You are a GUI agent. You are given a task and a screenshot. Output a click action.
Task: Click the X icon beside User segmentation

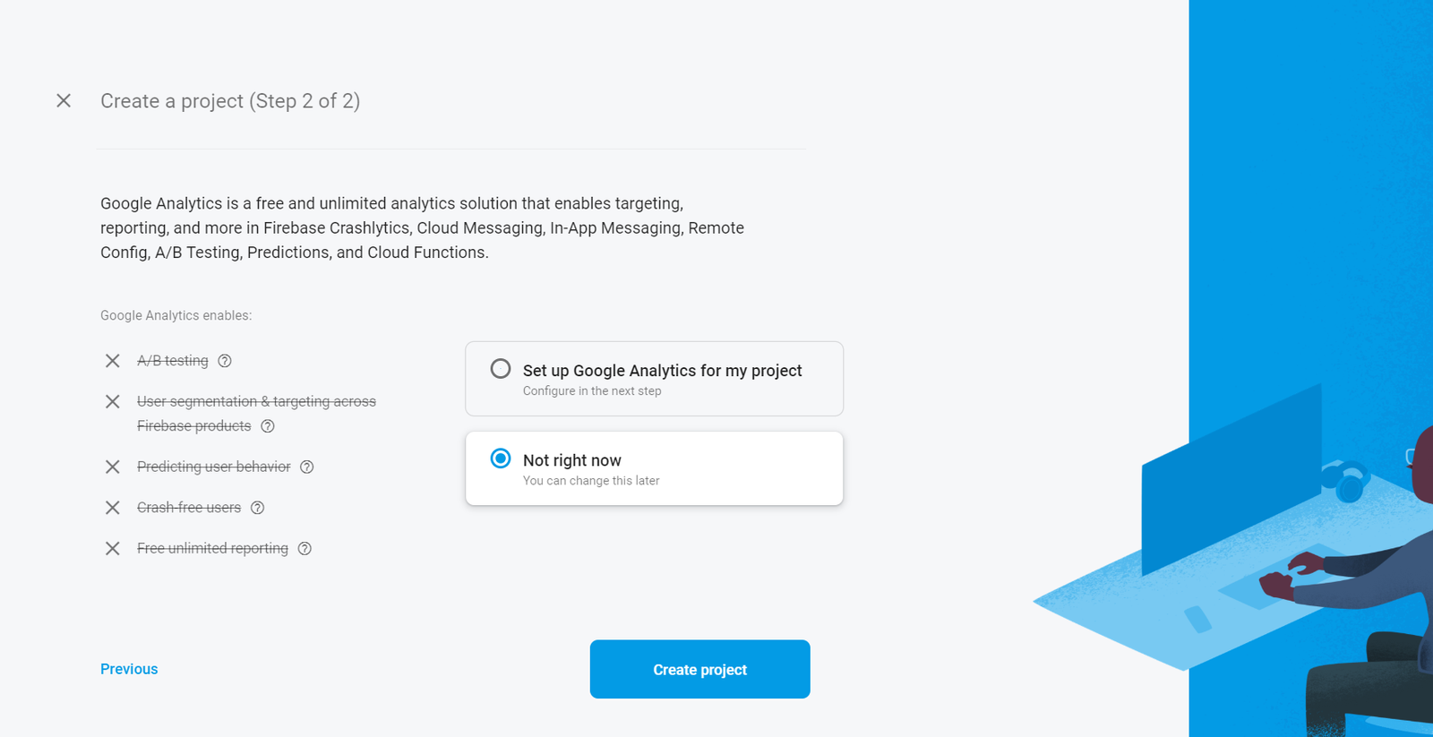(112, 401)
